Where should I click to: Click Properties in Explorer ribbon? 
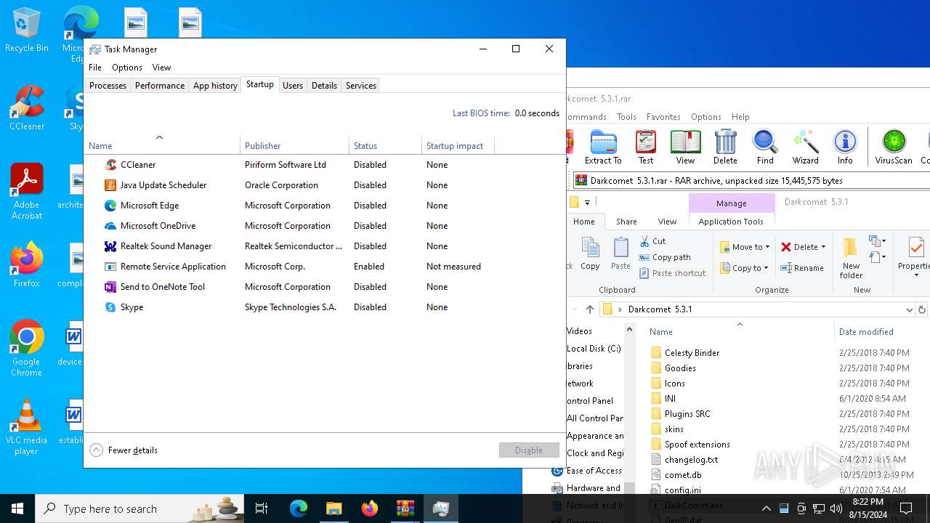coord(914,254)
